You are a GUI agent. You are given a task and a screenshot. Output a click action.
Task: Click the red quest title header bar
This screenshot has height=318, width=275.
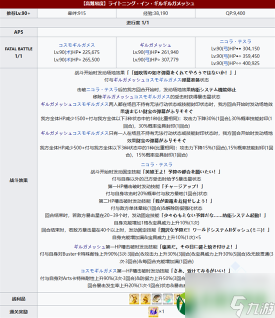pyautogui.click(x=137, y=4)
